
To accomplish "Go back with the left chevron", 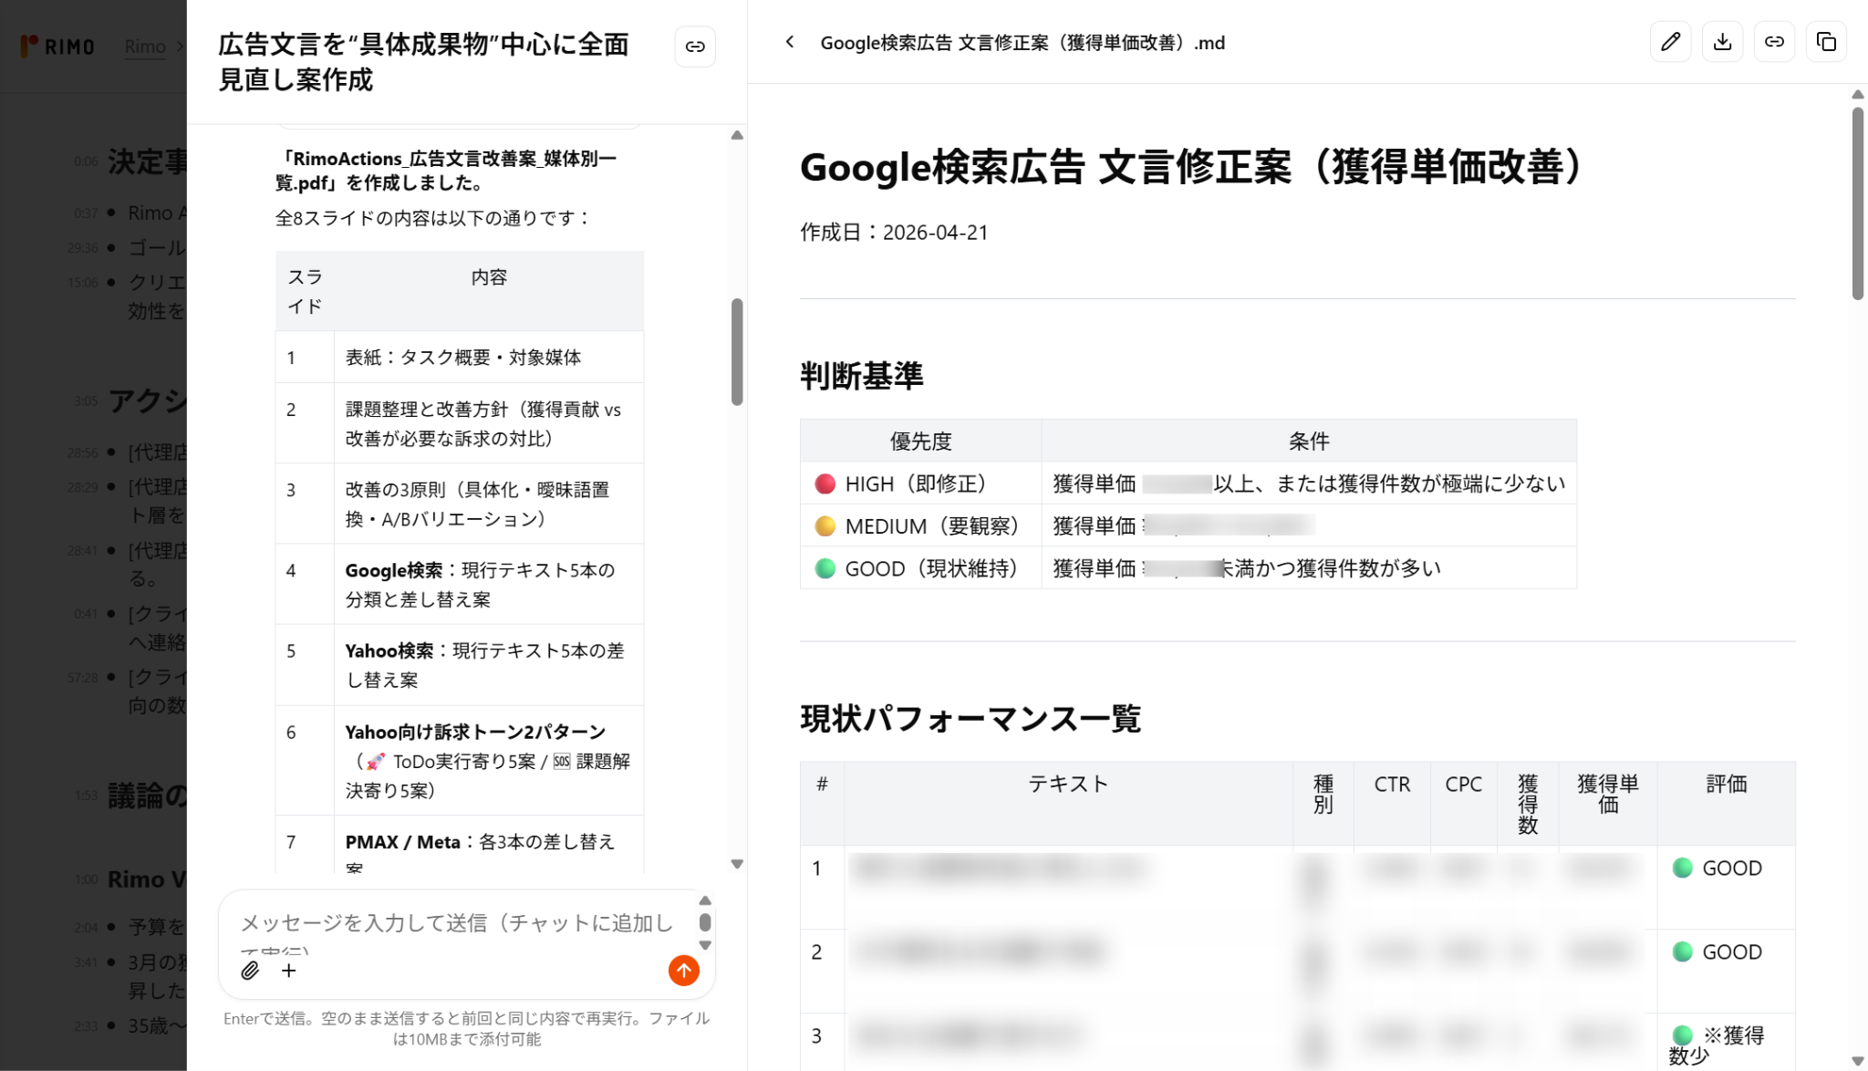I will [x=790, y=42].
